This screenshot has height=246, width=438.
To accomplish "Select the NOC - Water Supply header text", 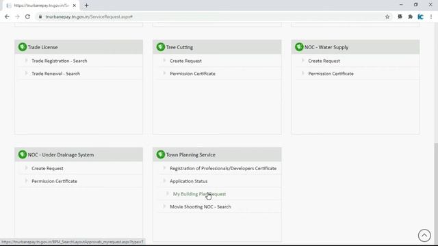I will pyautogui.click(x=326, y=47).
